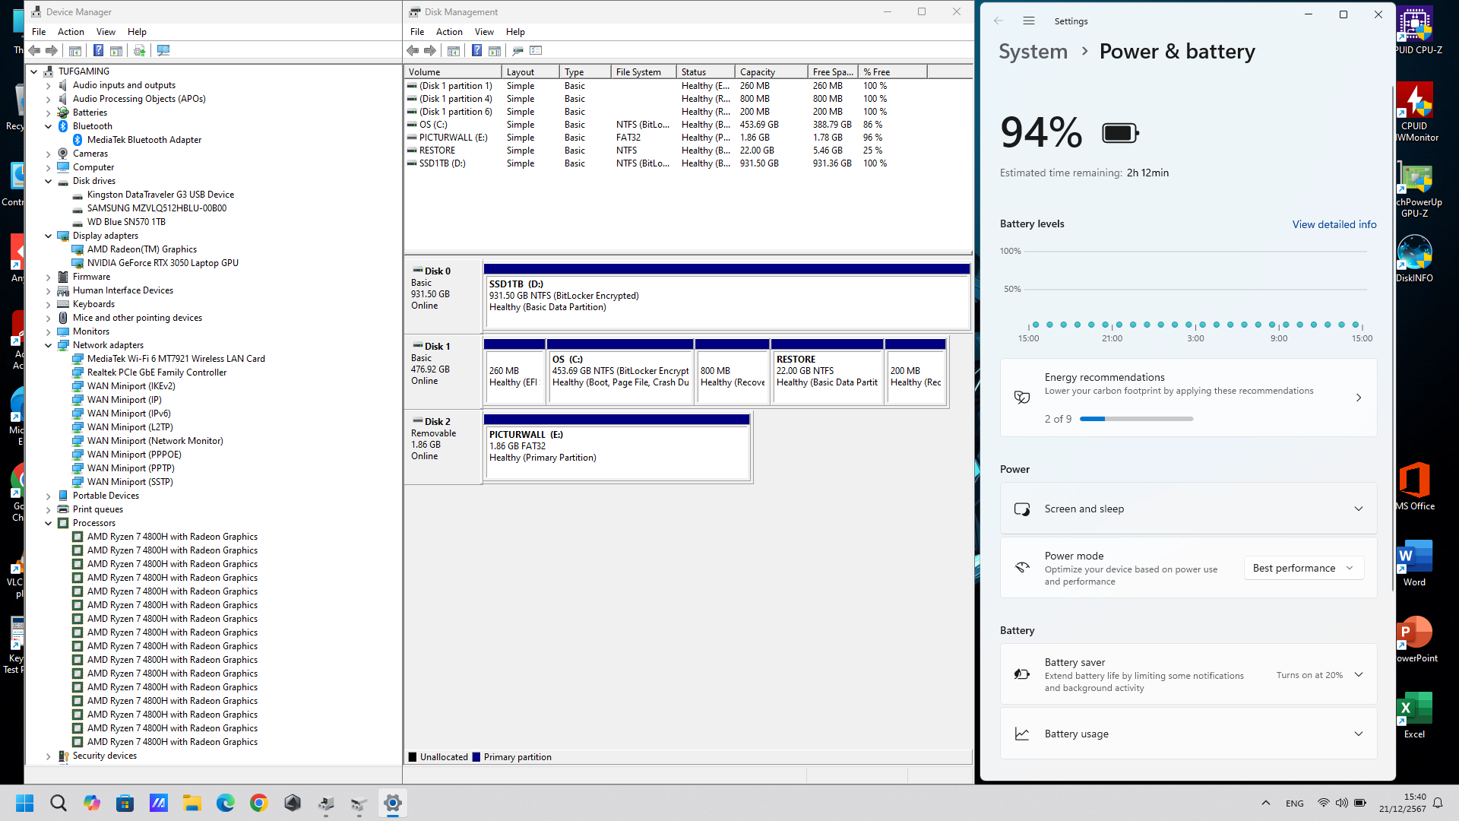Click Help icon in Device Manager toolbar

(x=98, y=50)
